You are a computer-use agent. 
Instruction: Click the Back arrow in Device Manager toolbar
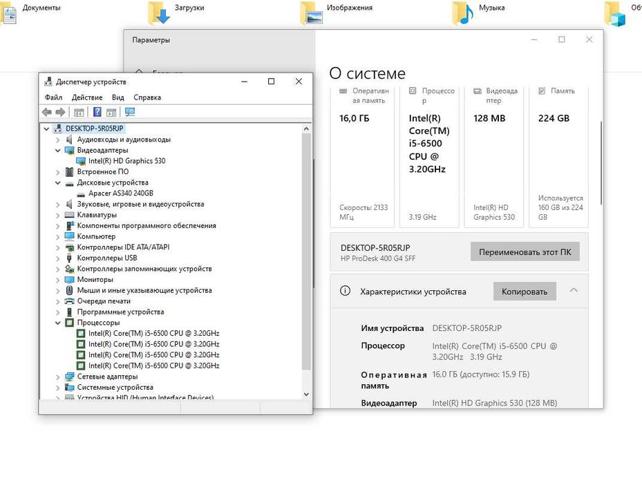point(47,112)
